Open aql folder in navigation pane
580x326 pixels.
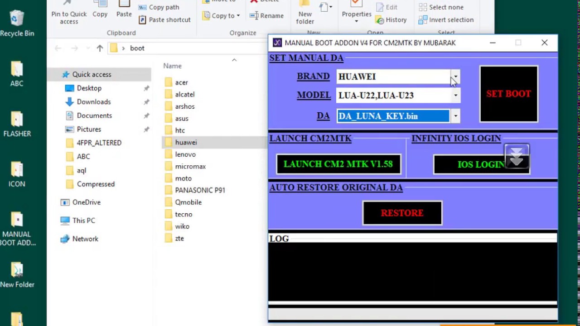pyautogui.click(x=81, y=170)
